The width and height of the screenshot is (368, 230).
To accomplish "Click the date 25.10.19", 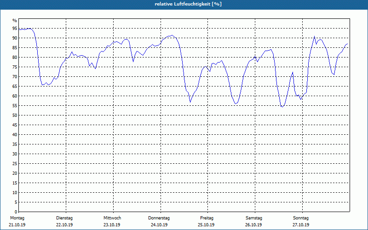I will point(206,225).
